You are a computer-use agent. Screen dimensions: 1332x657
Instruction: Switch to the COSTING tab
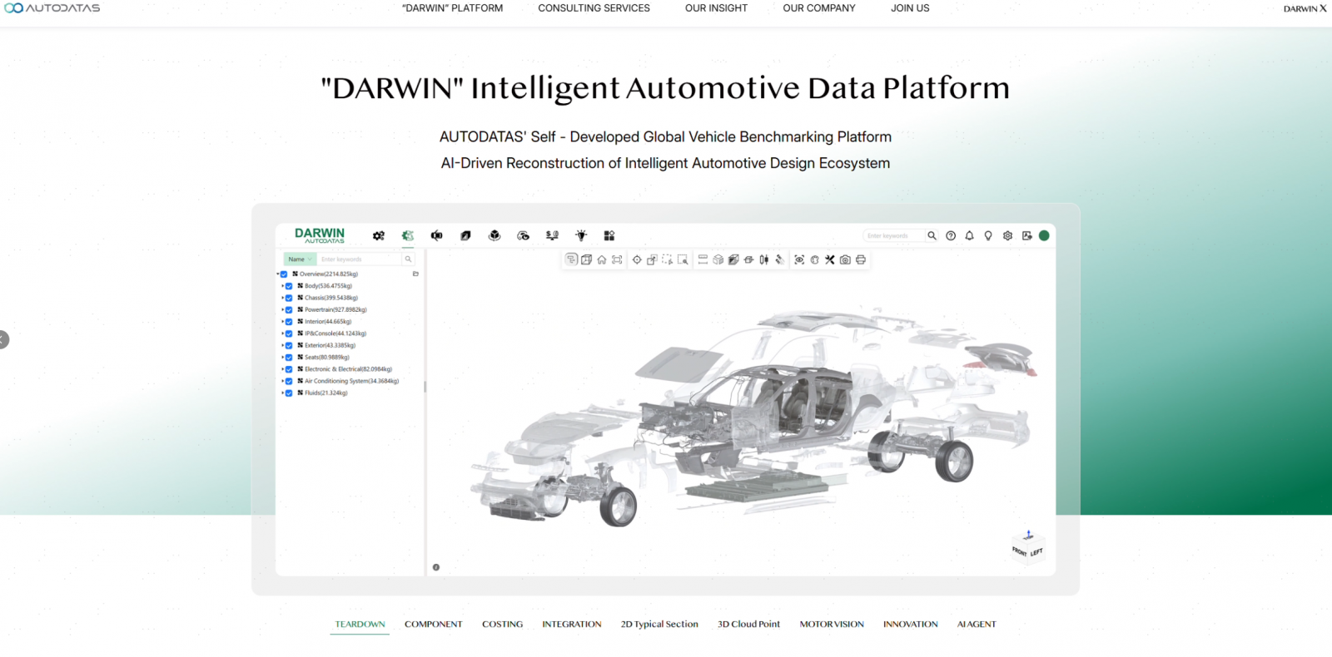pos(502,625)
